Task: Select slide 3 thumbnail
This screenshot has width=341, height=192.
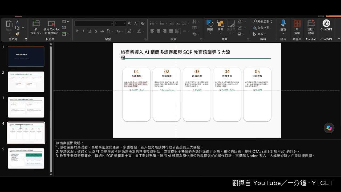Action: click(x=26, y=107)
